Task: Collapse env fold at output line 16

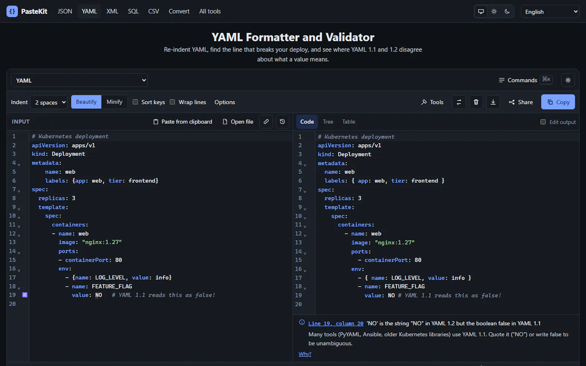Action: tap(305, 270)
